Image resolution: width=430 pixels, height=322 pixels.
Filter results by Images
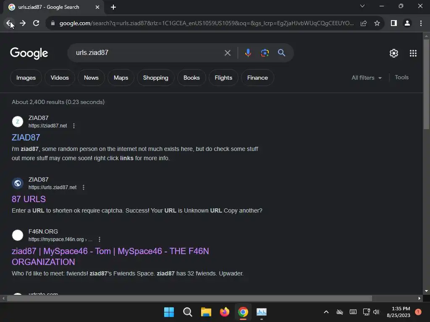(26, 78)
